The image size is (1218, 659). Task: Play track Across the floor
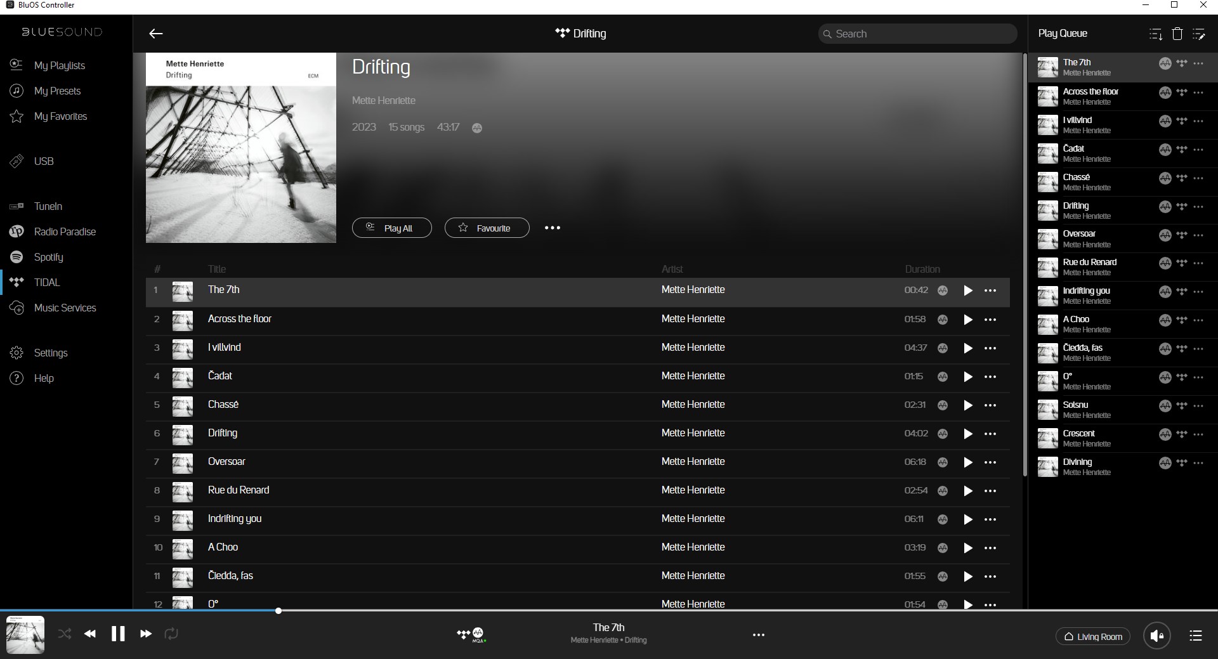pos(968,319)
